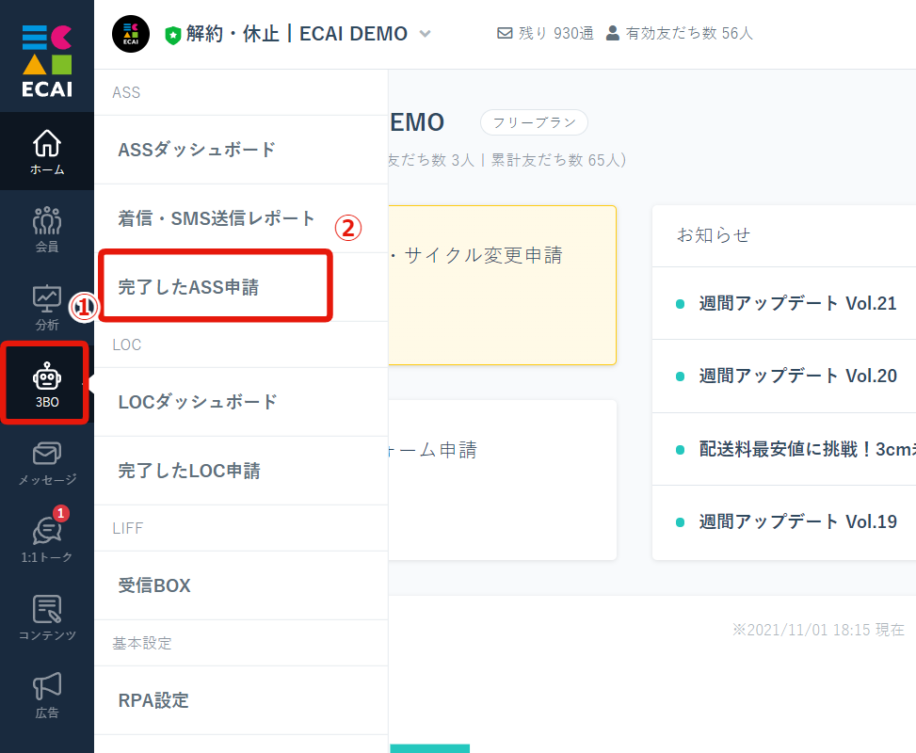The height and width of the screenshot is (753, 916).
Task: Click the フリープラン plan badge
Action: pos(534,122)
